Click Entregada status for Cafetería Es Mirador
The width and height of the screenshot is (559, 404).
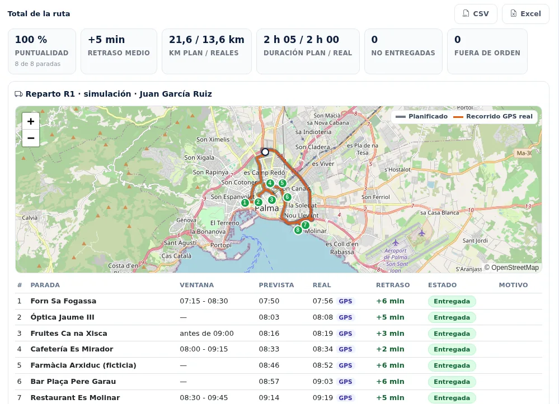pos(452,349)
